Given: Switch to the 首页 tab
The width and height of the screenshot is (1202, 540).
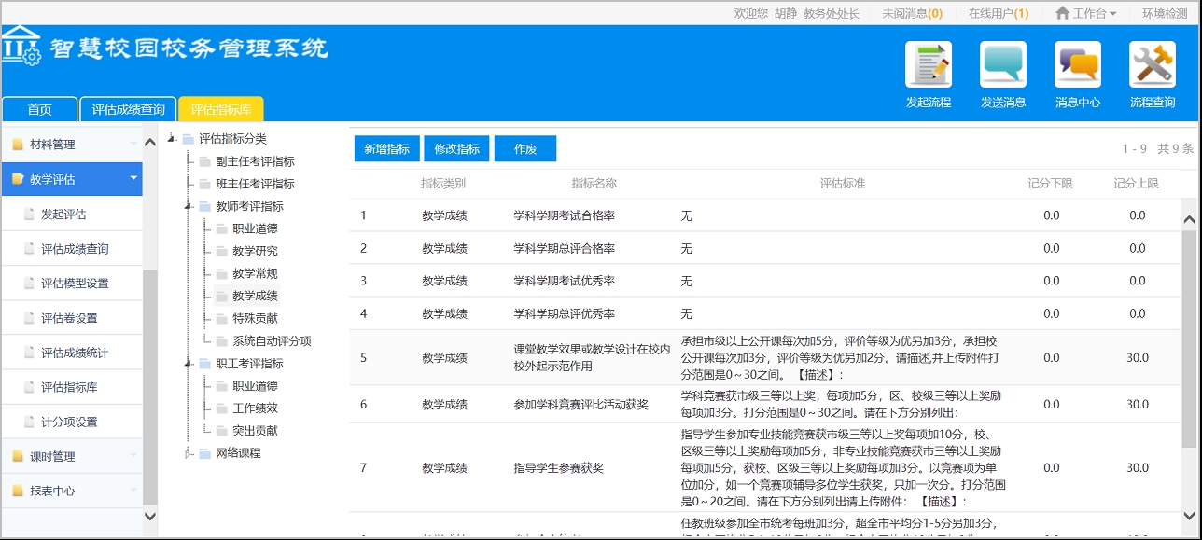Looking at the screenshot, I should (x=39, y=109).
